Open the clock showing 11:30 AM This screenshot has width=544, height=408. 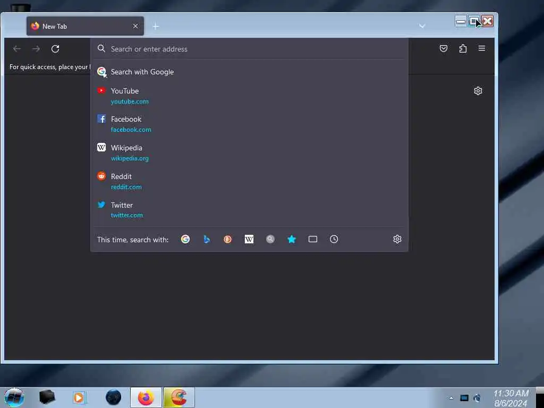[511, 398]
